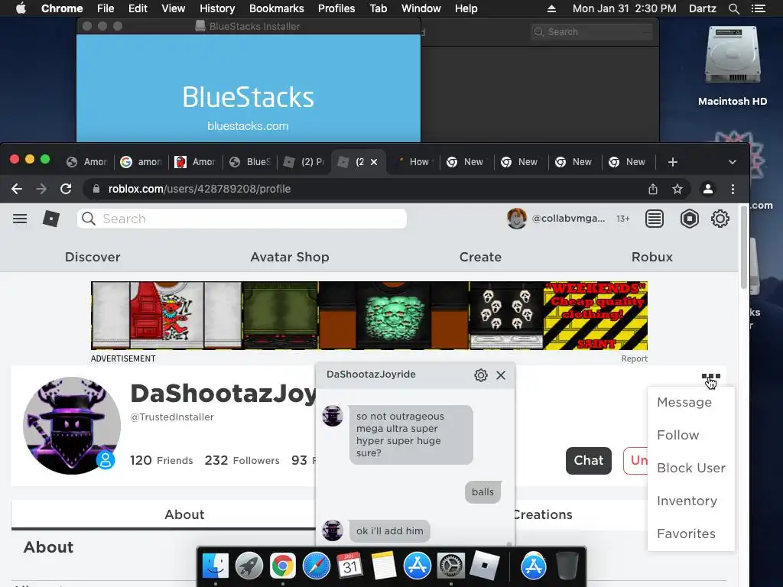The width and height of the screenshot is (783, 587).
Task: Open Avatar Shop in Roblox navigation
Action: 290,257
